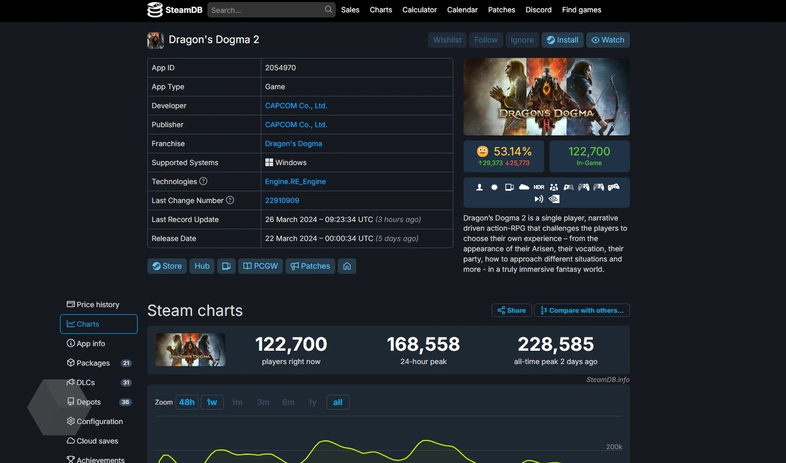This screenshot has height=463, width=786.
Task: Click the Family Sharing people icon
Action: [x=554, y=187]
